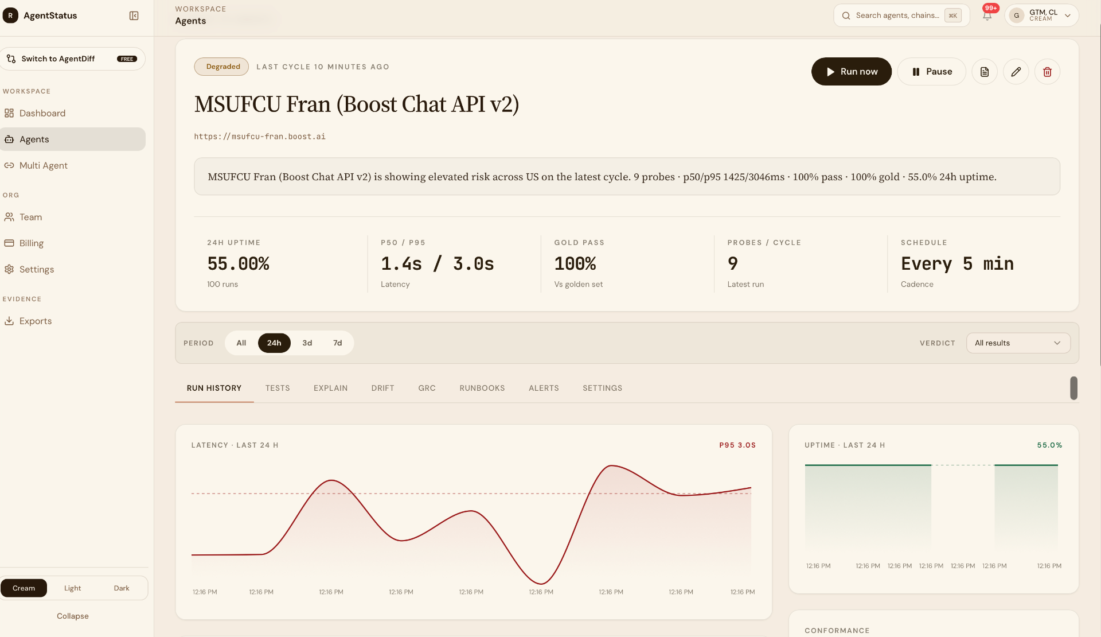This screenshot has height=637, width=1101.
Task: Click the ⌘K shortcut badge
Action: (952, 15)
